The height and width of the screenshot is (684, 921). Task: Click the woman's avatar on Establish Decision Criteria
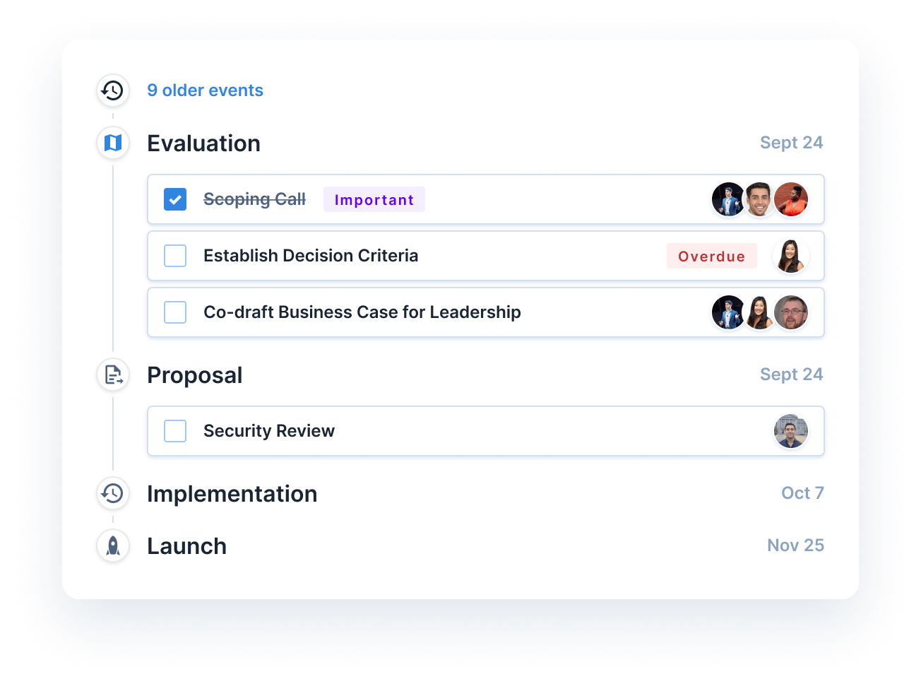790,256
